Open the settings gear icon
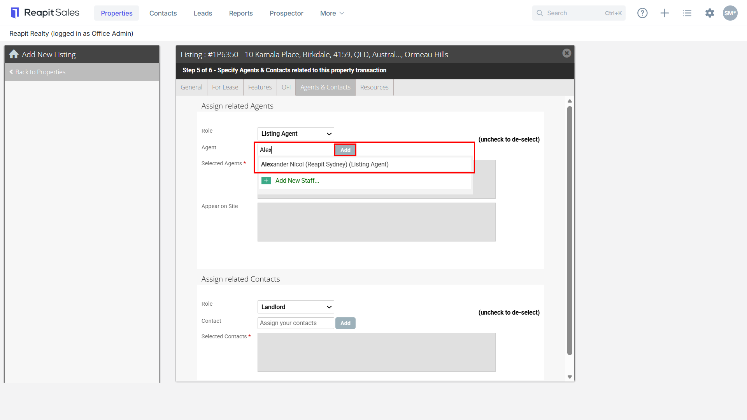The image size is (747, 420). pos(710,13)
